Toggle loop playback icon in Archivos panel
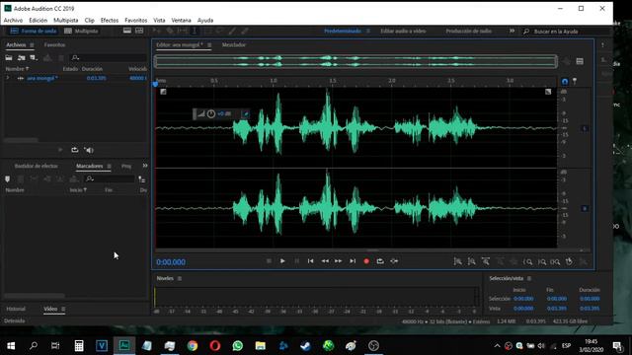Viewport: 632px width, 355px height. pos(75,150)
